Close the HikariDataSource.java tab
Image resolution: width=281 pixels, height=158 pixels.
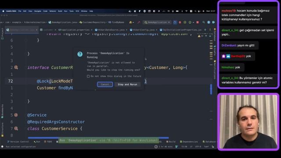(126, 30)
